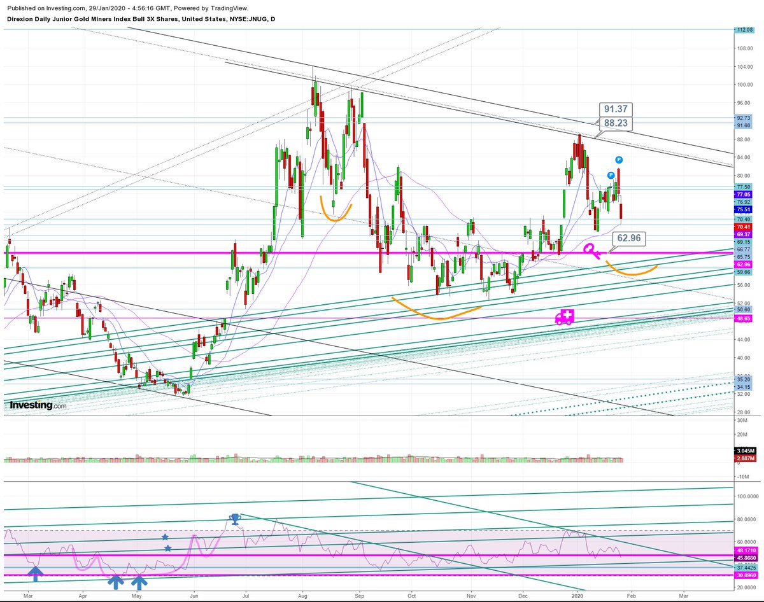The image size is (764, 602).
Task: Click the magenta 30.8960 RSI tag
Action: 746,575
